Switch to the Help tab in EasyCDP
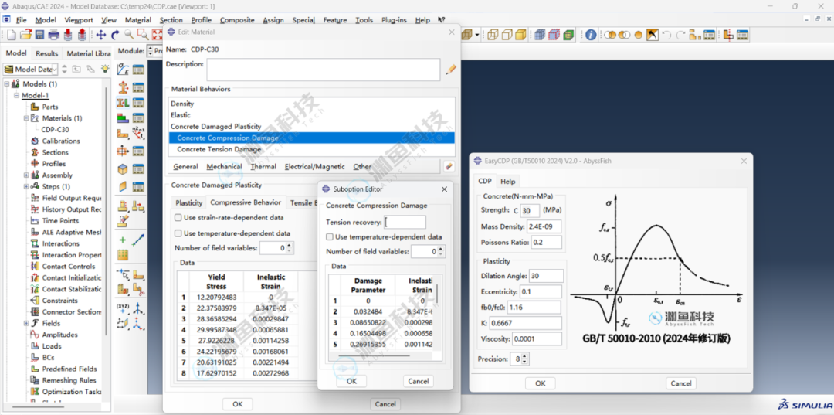Viewport: 834px width, 415px height. click(508, 182)
